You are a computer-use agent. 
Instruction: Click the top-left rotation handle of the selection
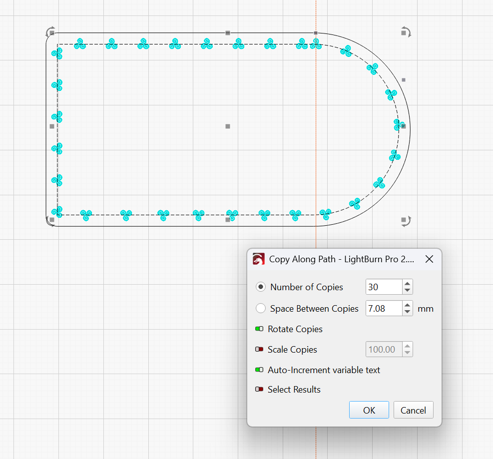pos(50,32)
